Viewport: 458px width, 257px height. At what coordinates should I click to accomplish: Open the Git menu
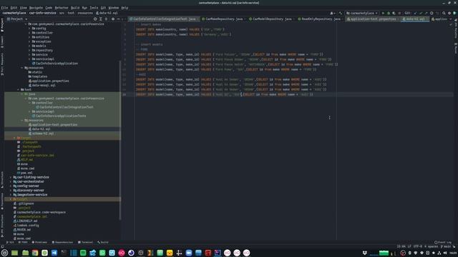[x=103, y=8]
